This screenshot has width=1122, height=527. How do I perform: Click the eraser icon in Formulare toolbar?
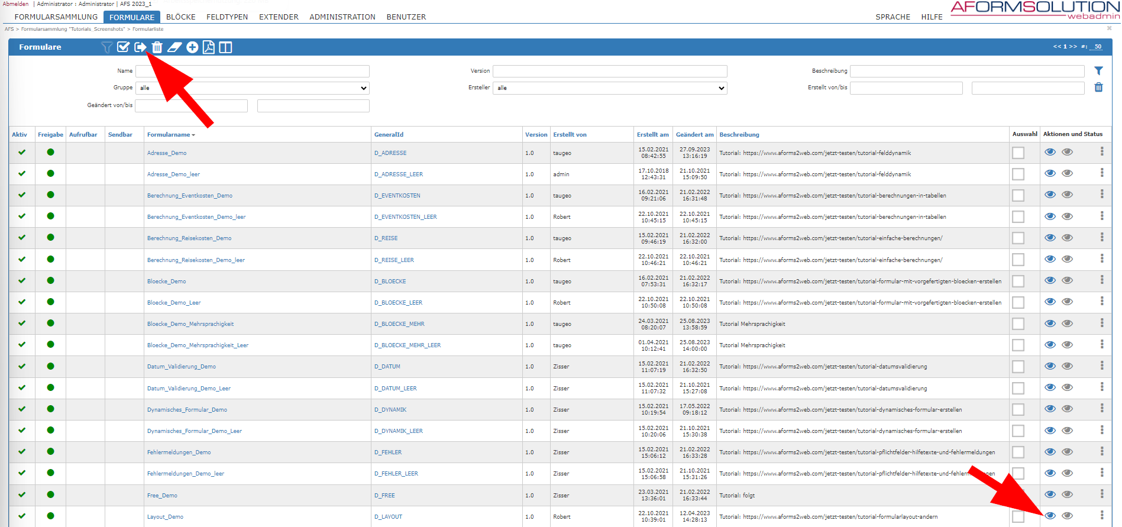coord(174,47)
